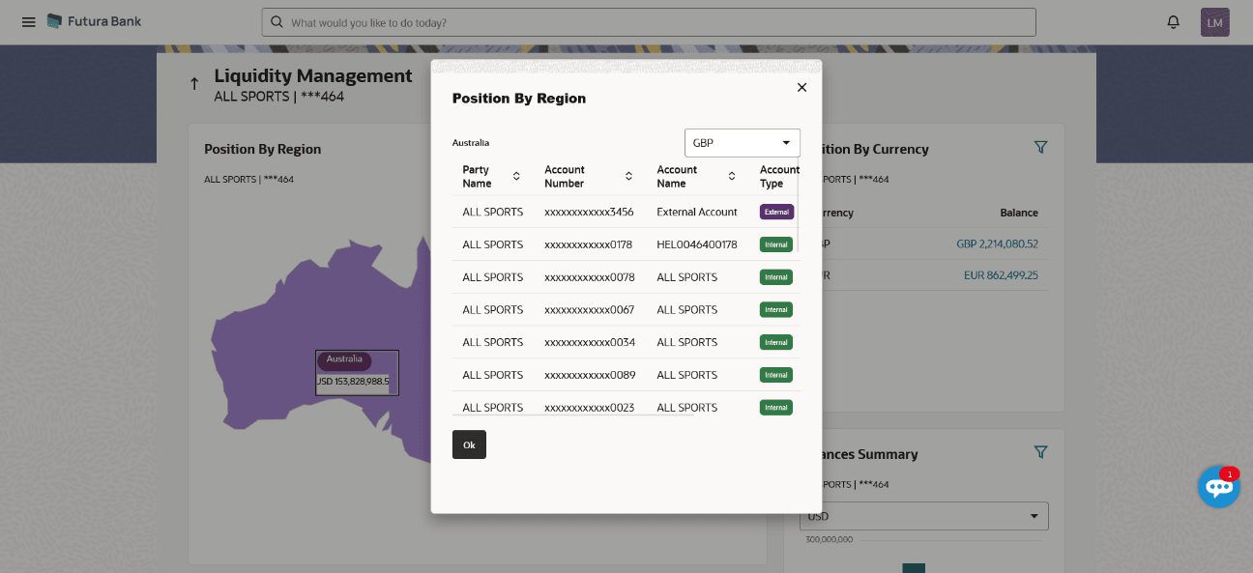This screenshot has width=1253, height=573.
Task: Sort by Account Name column
Action: point(732,176)
